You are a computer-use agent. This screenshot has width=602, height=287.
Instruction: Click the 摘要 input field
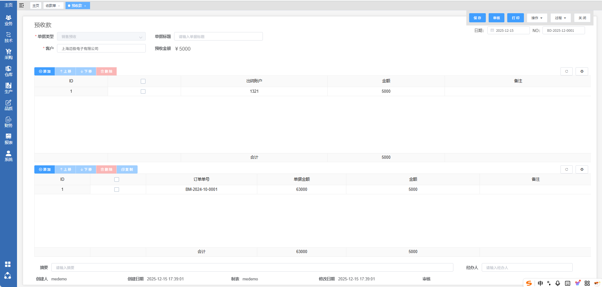point(252,268)
